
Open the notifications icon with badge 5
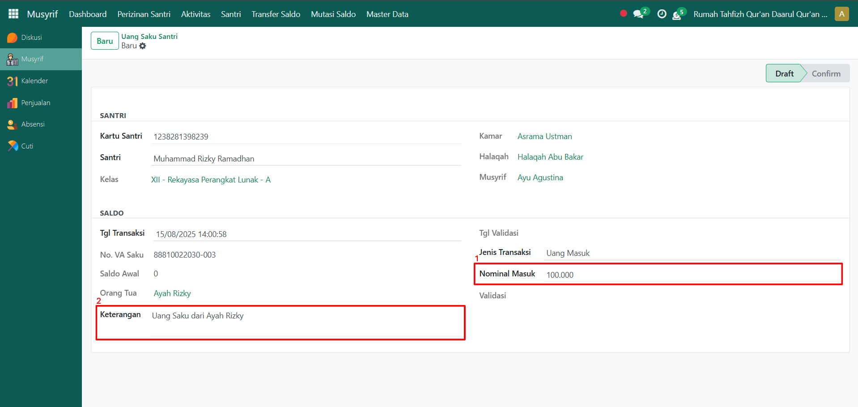(677, 15)
